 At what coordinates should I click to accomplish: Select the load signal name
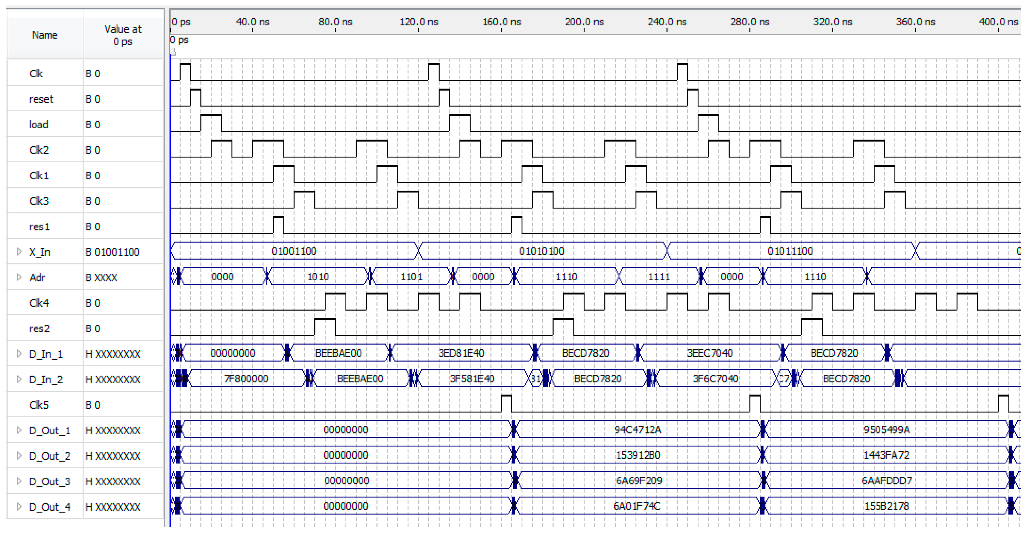[38, 125]
